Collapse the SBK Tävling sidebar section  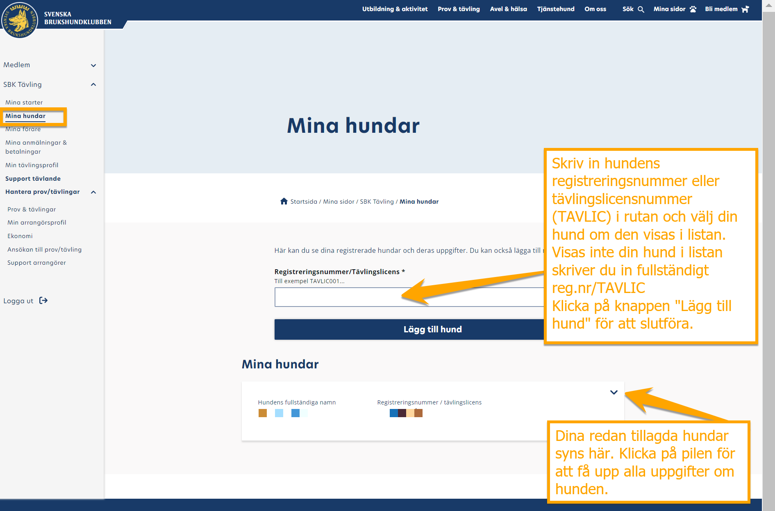pyautogui.click(x=93, y=85)
